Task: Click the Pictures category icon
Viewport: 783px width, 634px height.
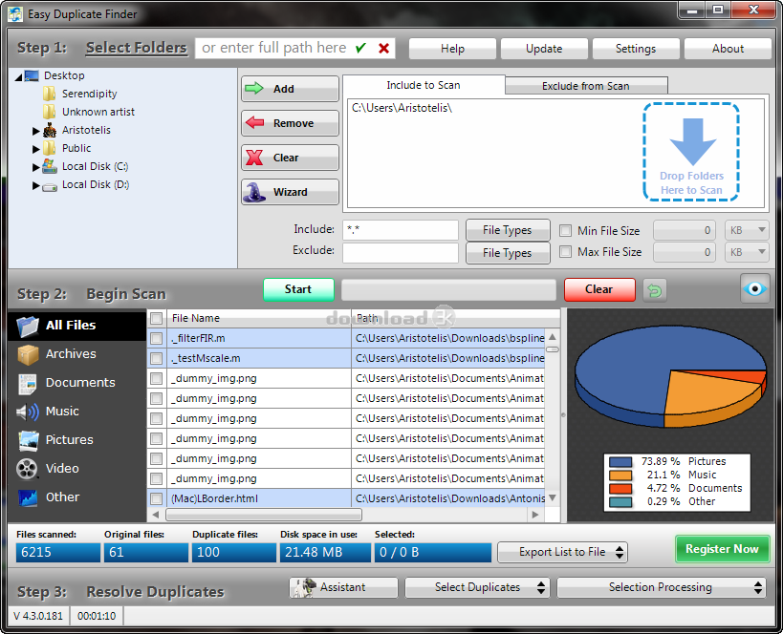Action: [x=28, y=440]
